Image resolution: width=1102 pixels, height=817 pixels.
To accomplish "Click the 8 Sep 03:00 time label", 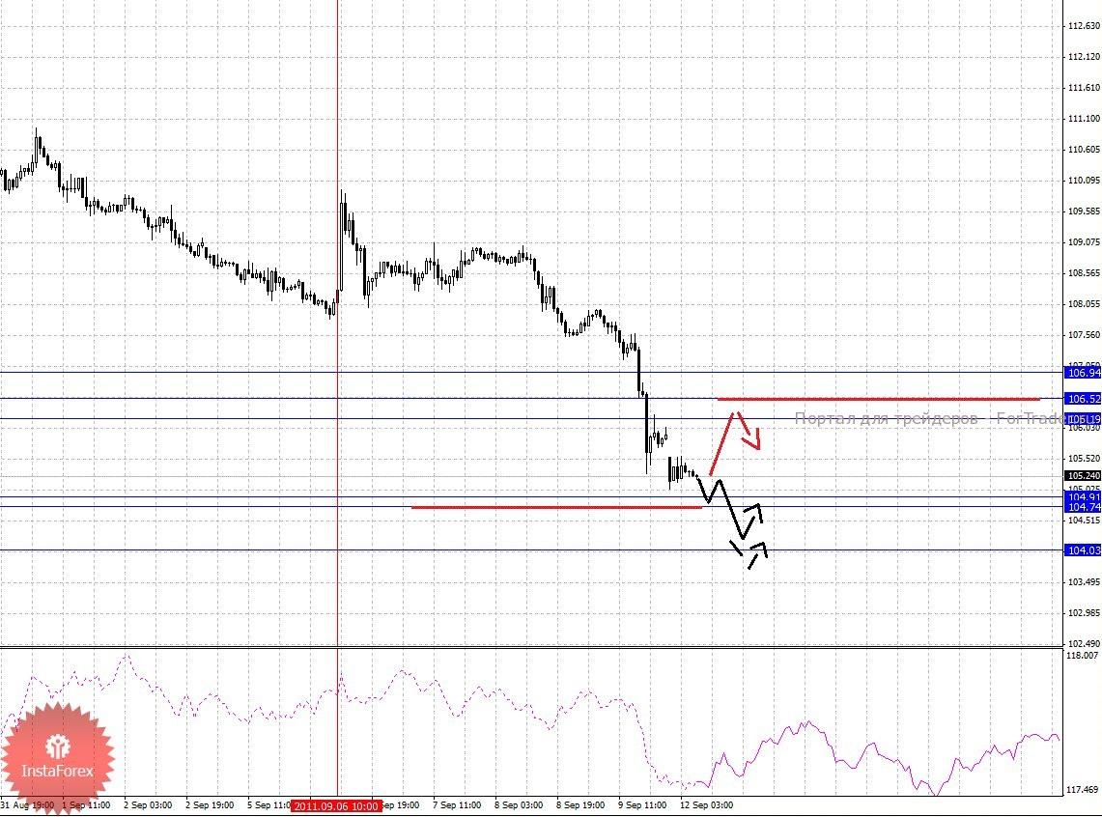I will 519,805.
